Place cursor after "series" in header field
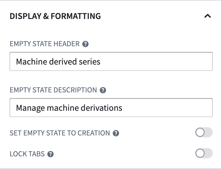The image size is (221, 169). click(100, 62)
